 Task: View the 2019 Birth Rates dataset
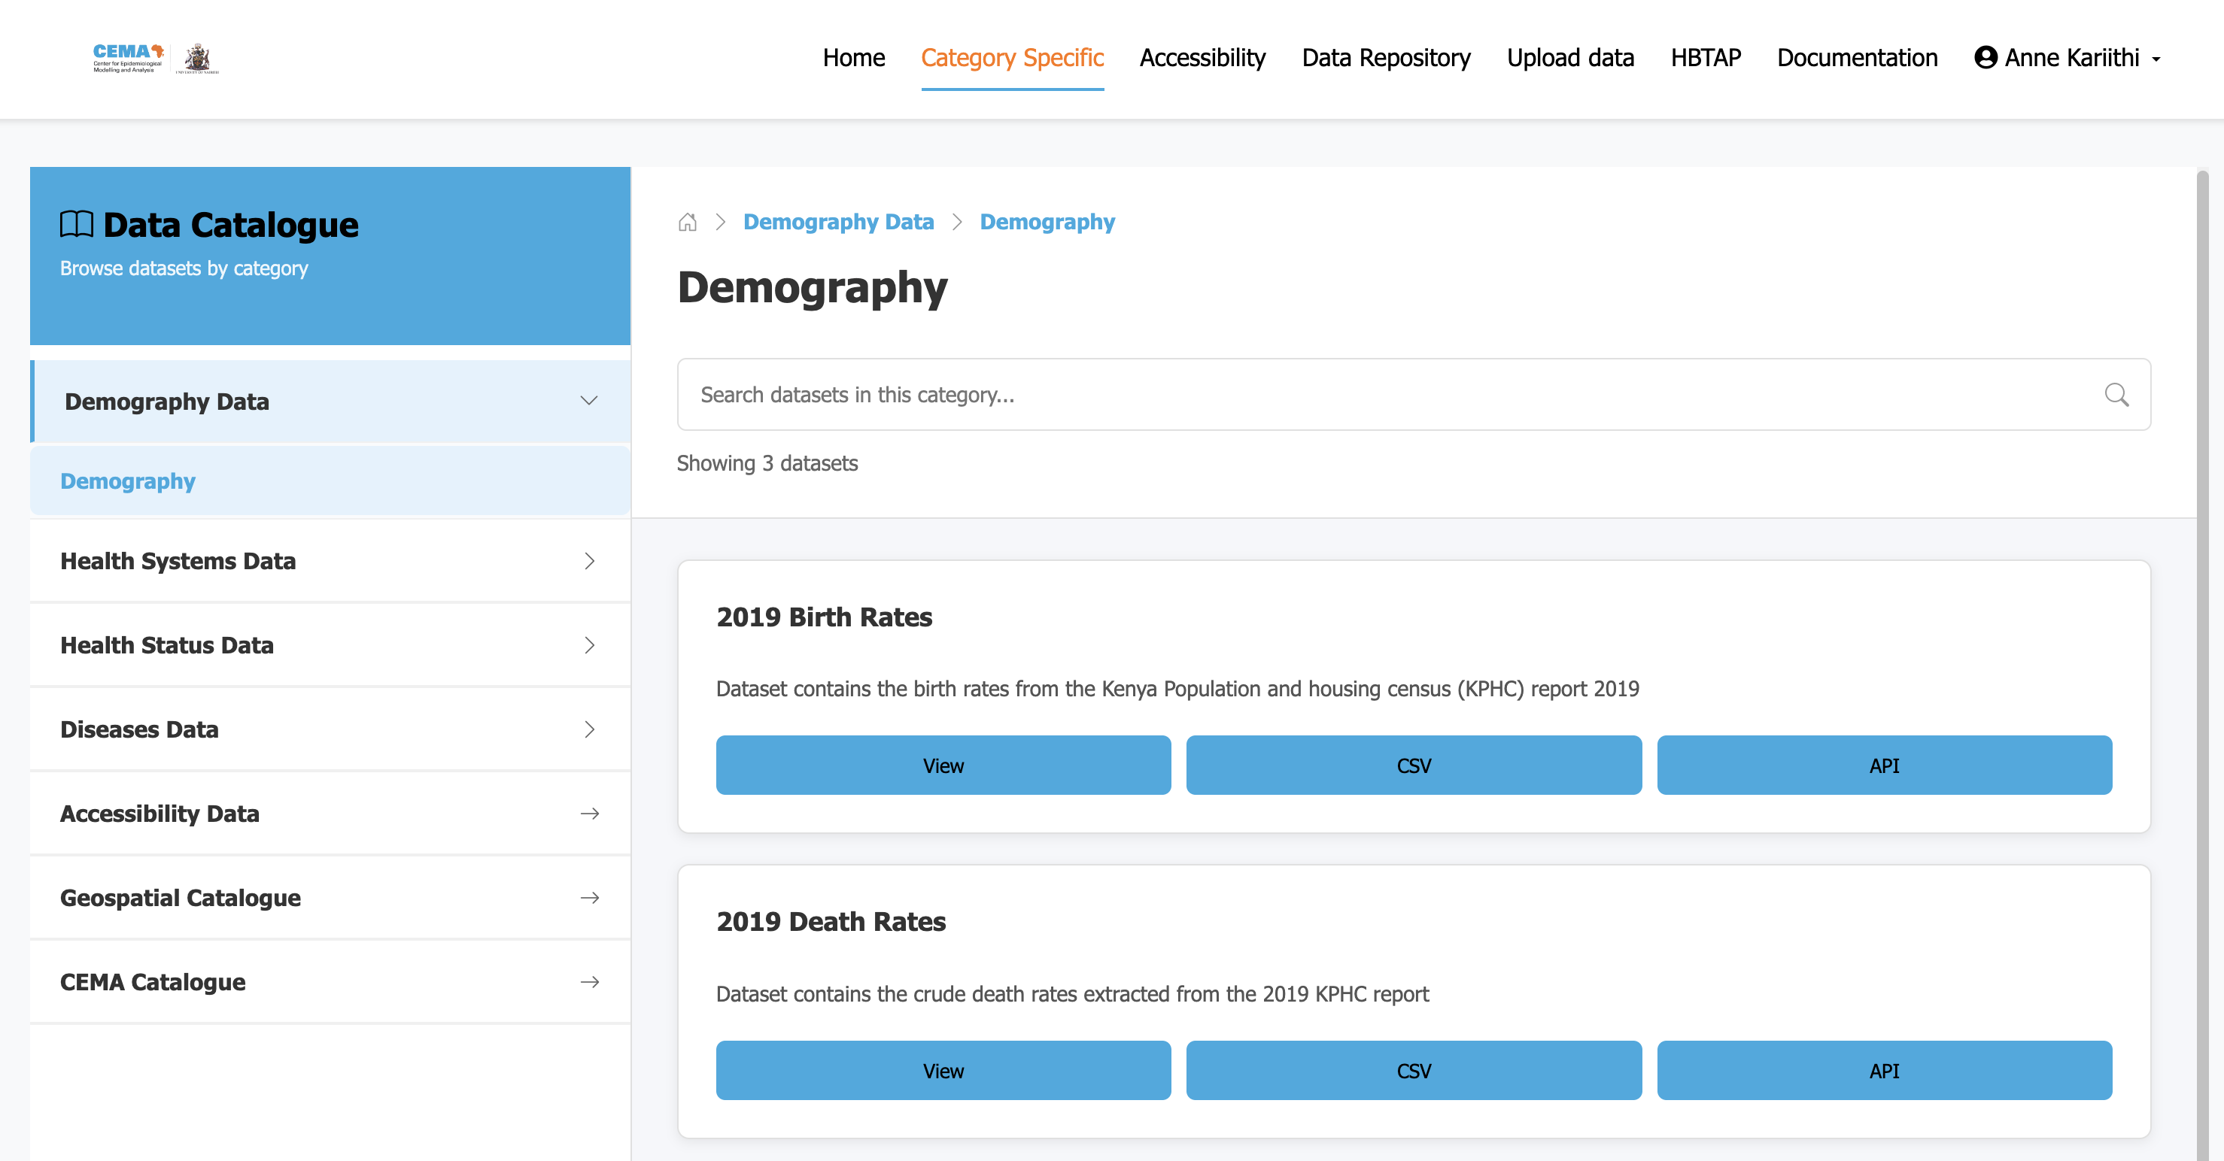click(x=943, y=765)
